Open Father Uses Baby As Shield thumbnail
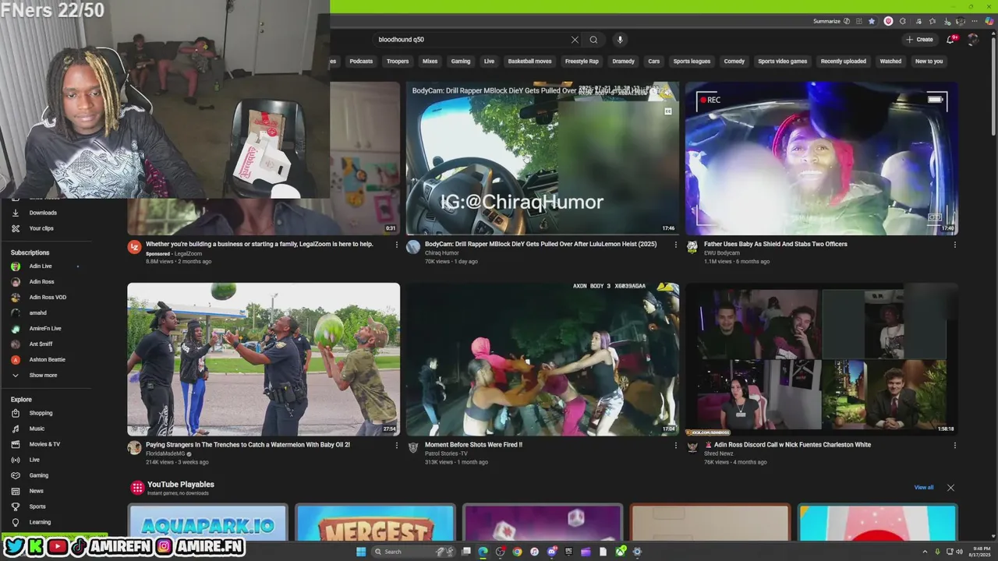This screenshot has height=561, width=998. coord(822,158)
